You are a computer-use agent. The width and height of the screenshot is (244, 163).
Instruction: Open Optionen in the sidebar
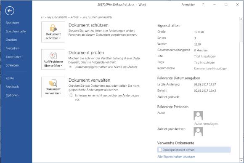point(12,95)
